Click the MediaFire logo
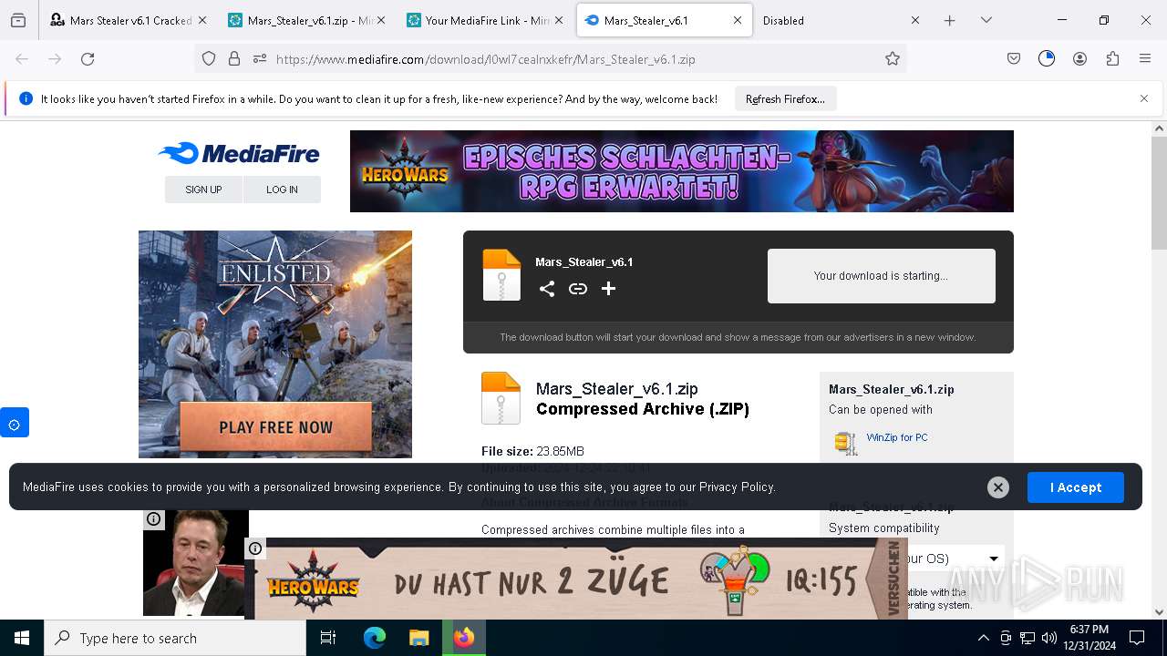 239,154
